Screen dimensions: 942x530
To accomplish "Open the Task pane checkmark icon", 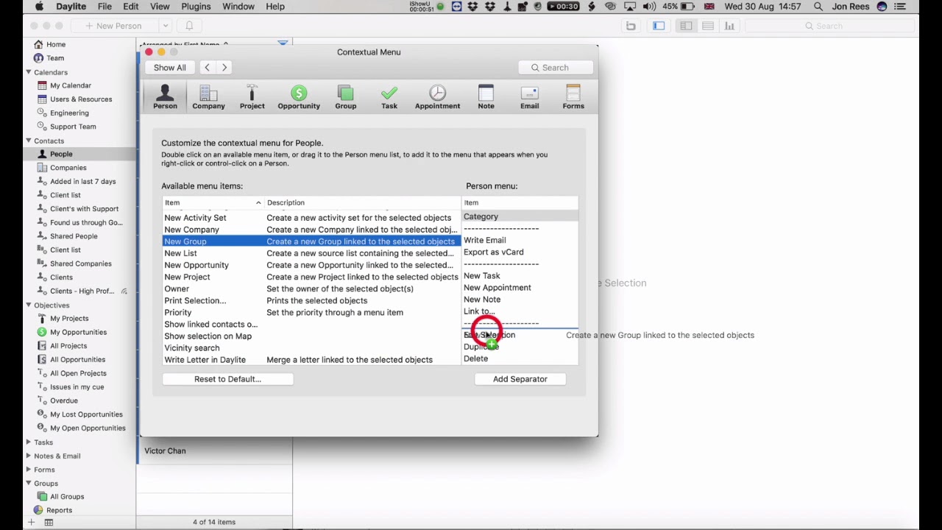I will tap(389, 96).
